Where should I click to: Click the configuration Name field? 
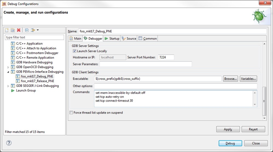[x=172, y=31]
